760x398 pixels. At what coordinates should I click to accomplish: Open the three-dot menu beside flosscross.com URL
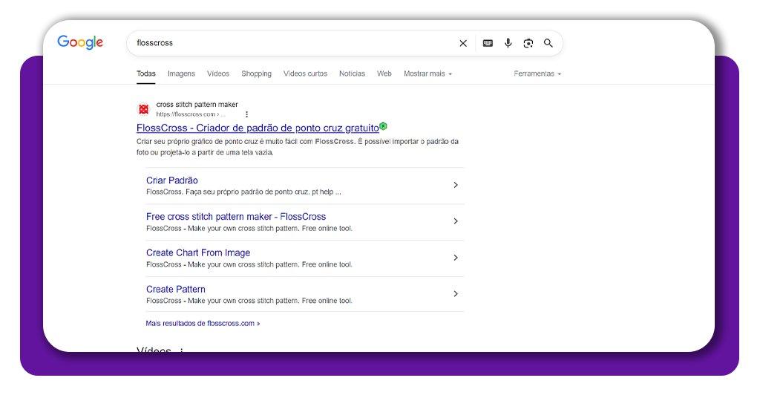[246, 114]
